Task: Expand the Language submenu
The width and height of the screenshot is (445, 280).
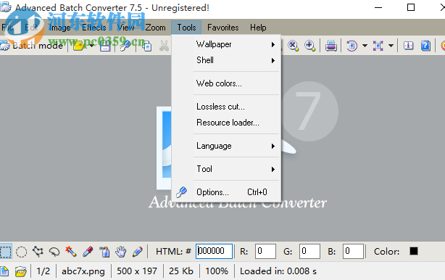Action: tap(226, 146)
